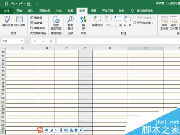The image size is (180, 135).
Task: Switch to the 视图 ribbon tab
Action: click(93, 11)
